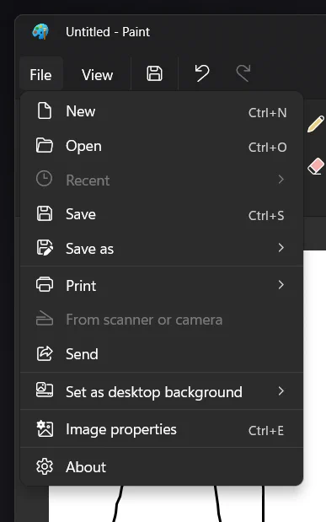Click the Undo arrow icon
326x522 pixels.
tap(202, 73)
